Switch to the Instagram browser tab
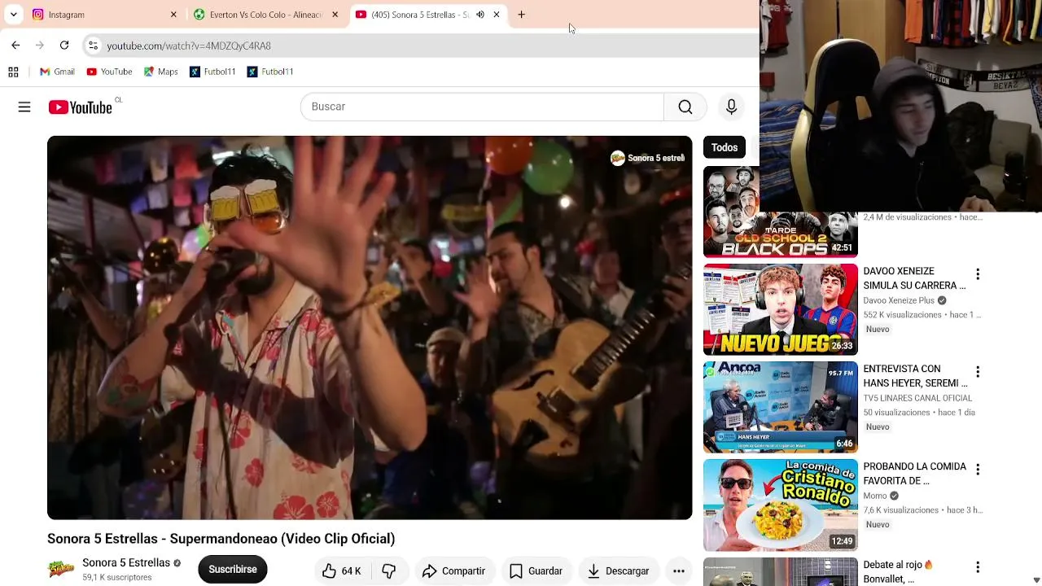Image resolution: width=1042 pixels, height=586 pixels. 104,15
